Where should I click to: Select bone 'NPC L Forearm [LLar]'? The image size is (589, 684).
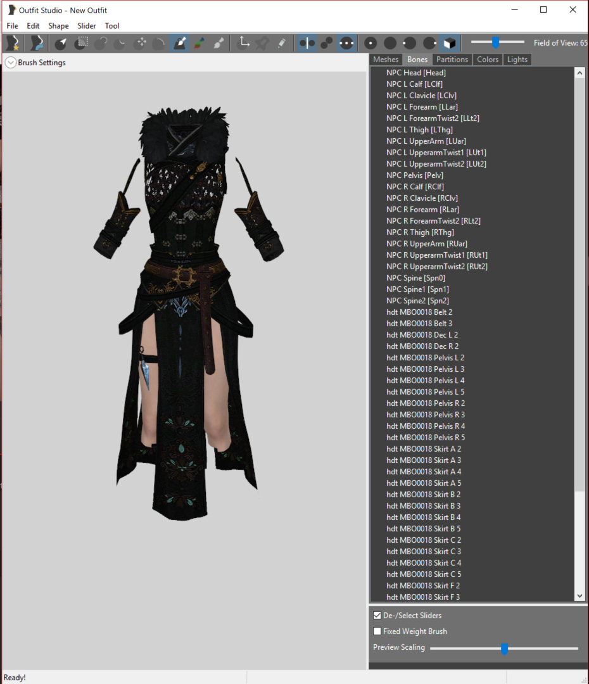pyautogui.click(x=422, y=107)
